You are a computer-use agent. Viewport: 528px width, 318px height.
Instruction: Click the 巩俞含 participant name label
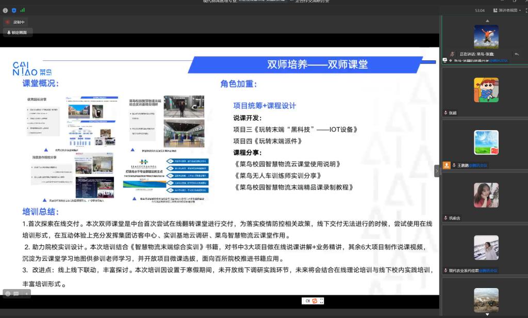click(x=454, y=218)
